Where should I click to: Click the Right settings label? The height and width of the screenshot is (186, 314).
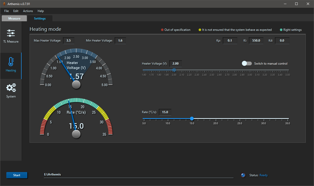click(292, 30)
